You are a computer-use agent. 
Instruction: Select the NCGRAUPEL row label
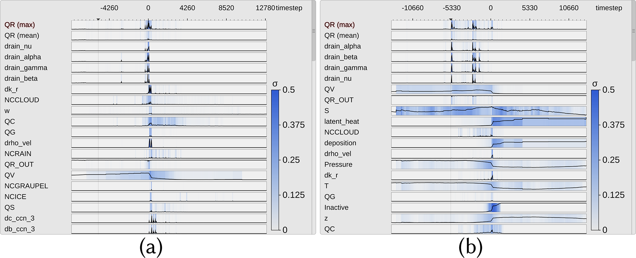[x=26, y=186]
